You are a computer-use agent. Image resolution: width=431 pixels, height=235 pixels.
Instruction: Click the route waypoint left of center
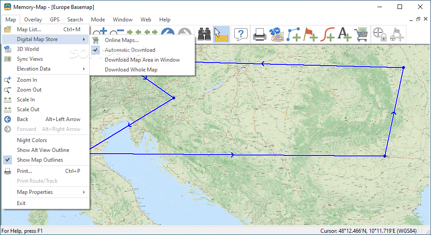coord(174,98)
